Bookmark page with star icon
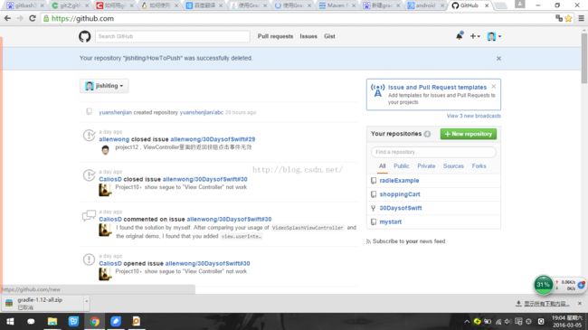The image size is (588, 330). [x=568, y=18]
